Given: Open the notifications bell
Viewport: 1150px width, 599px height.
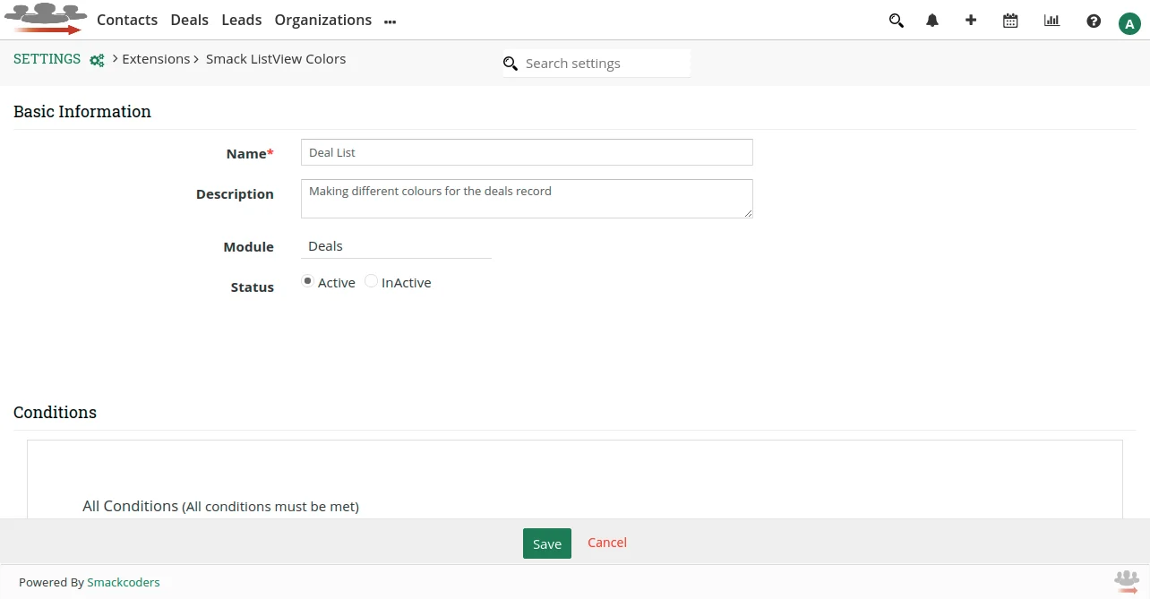Looking at the screenshot, I should [931, 20].
